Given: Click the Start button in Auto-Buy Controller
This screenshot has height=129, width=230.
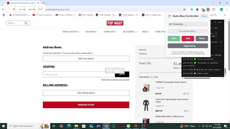Looking at the screenshot, I should coord(174,38).
